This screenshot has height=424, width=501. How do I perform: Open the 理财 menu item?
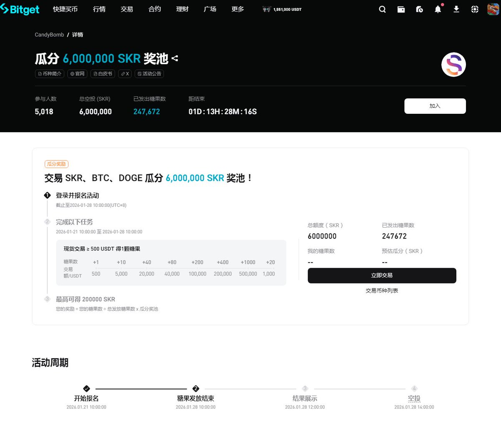[x=182, y=9]
